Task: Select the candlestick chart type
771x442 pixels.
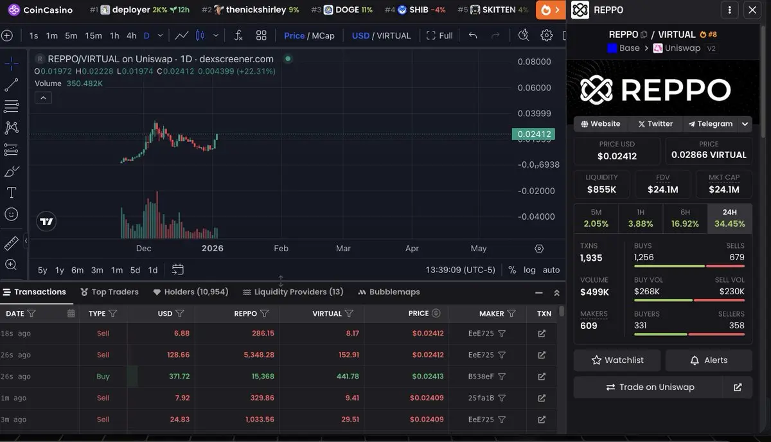Action: (x=200, y=35)
